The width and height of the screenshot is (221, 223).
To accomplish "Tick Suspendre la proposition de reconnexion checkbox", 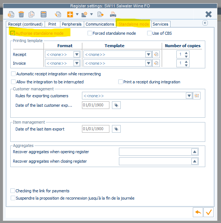I will point(13,198).
